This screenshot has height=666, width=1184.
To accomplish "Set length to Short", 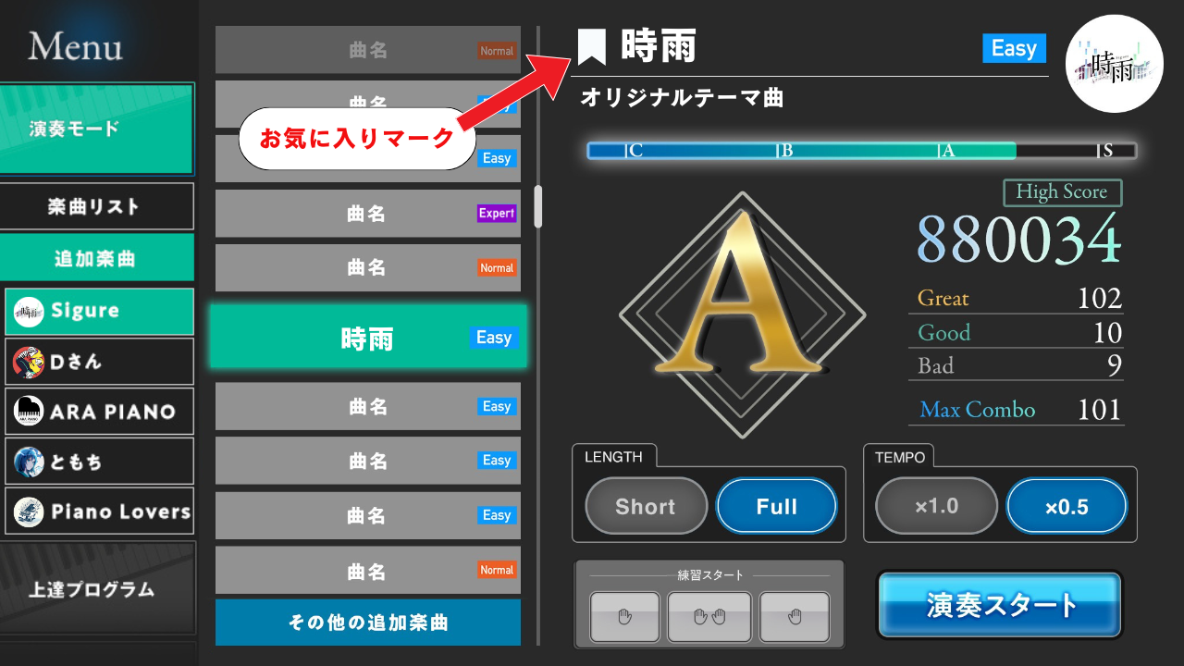I will (646, 506).
